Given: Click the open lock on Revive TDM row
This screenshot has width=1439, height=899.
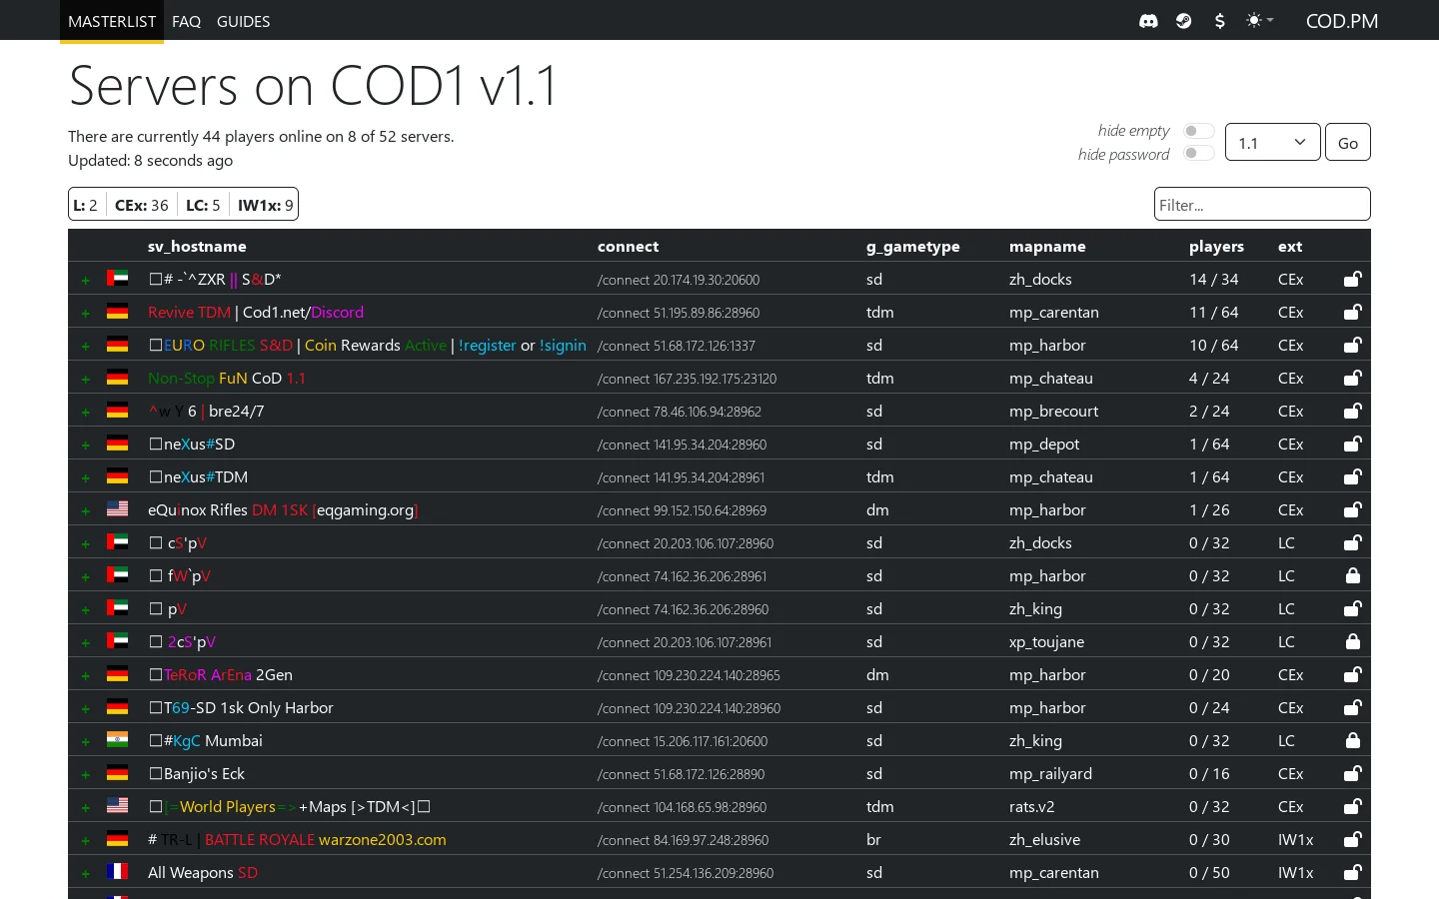Looking at the screenshot, I should pyautogui.click(x=1352, y=312).
